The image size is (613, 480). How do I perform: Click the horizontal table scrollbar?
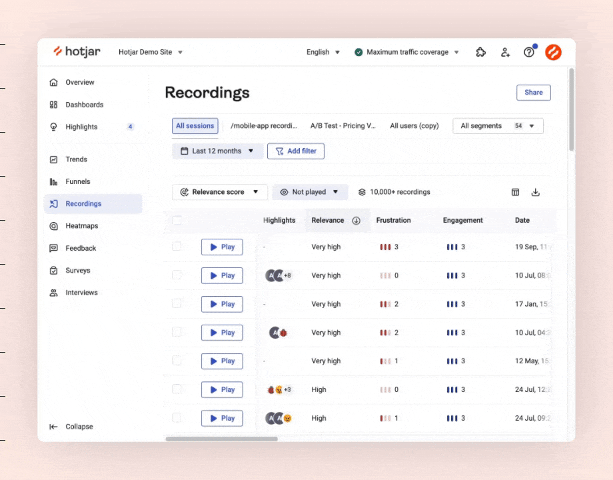point(222,439)
